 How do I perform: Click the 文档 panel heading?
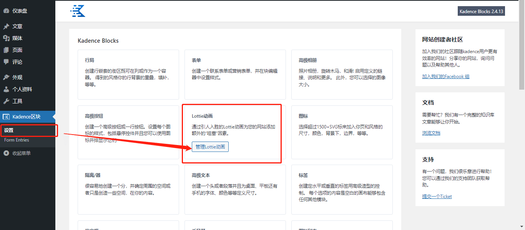(428, 103)
